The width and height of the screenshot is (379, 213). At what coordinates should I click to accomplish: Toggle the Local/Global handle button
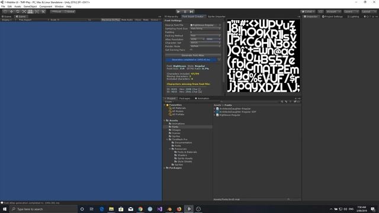point(70,12)
